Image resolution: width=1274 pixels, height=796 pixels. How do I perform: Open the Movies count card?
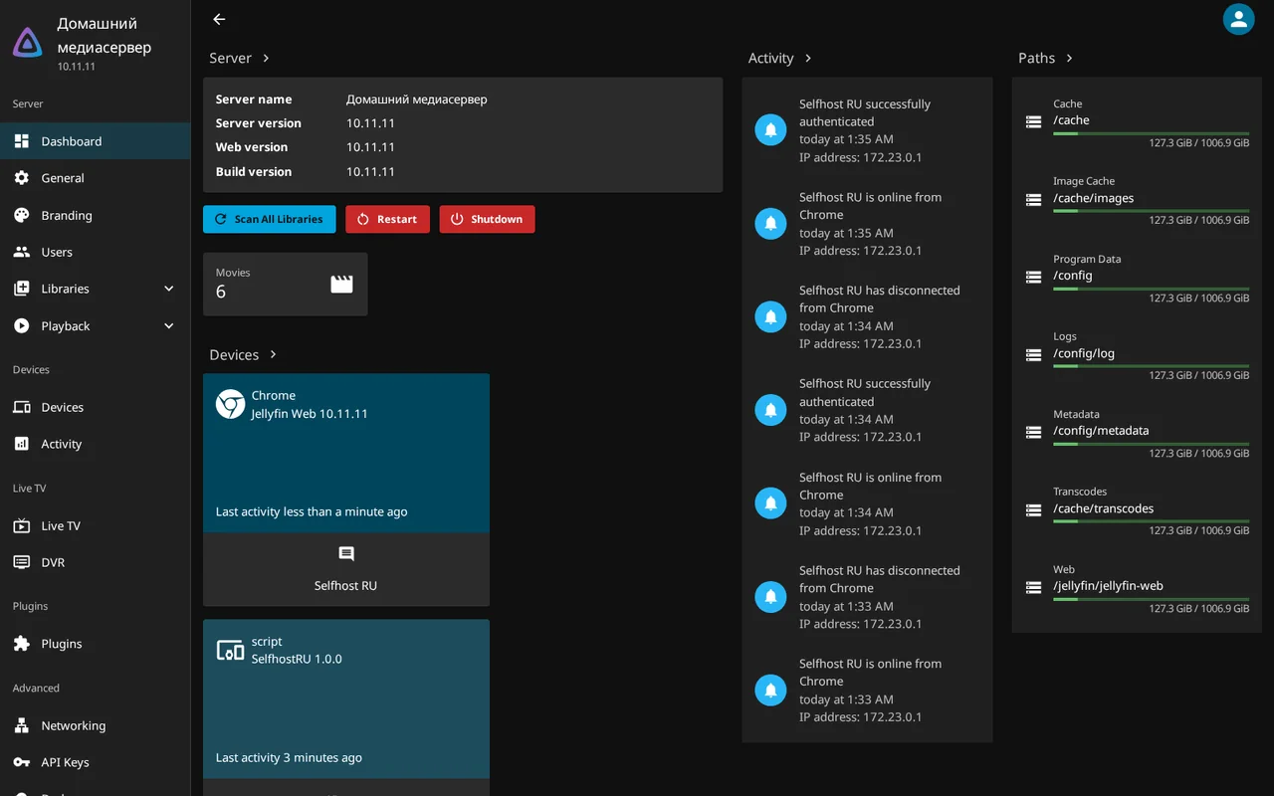(x=285, y=284)
